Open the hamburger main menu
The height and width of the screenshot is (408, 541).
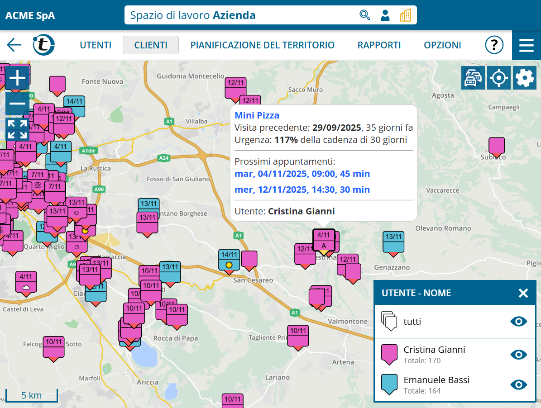click(526, 45)
